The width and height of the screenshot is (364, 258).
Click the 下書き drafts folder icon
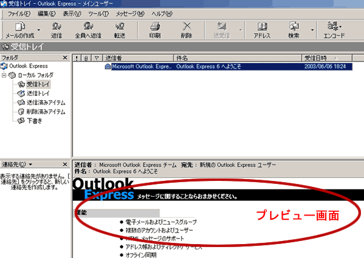pyautogui.click(x=21, y=121)
